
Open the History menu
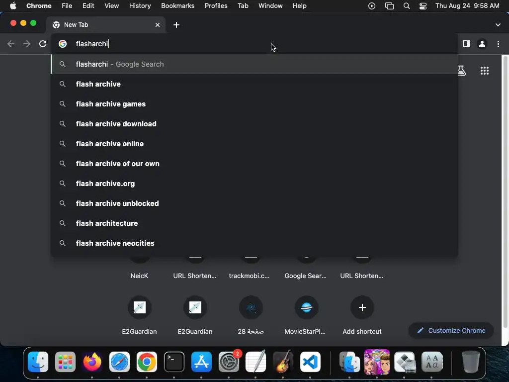(140, 6)
